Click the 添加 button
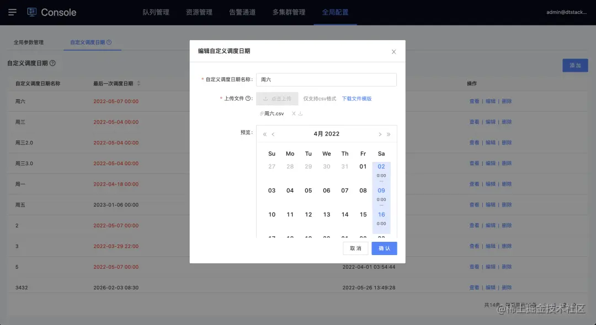This screenshot has width=596, height=325. tap(575, 65)
